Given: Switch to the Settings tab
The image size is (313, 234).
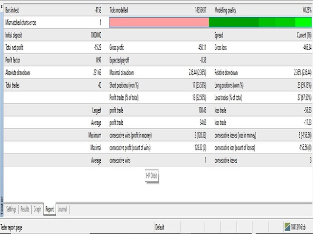Looking at the screenshot, I should pyautogui.click(x=11, y=209).
